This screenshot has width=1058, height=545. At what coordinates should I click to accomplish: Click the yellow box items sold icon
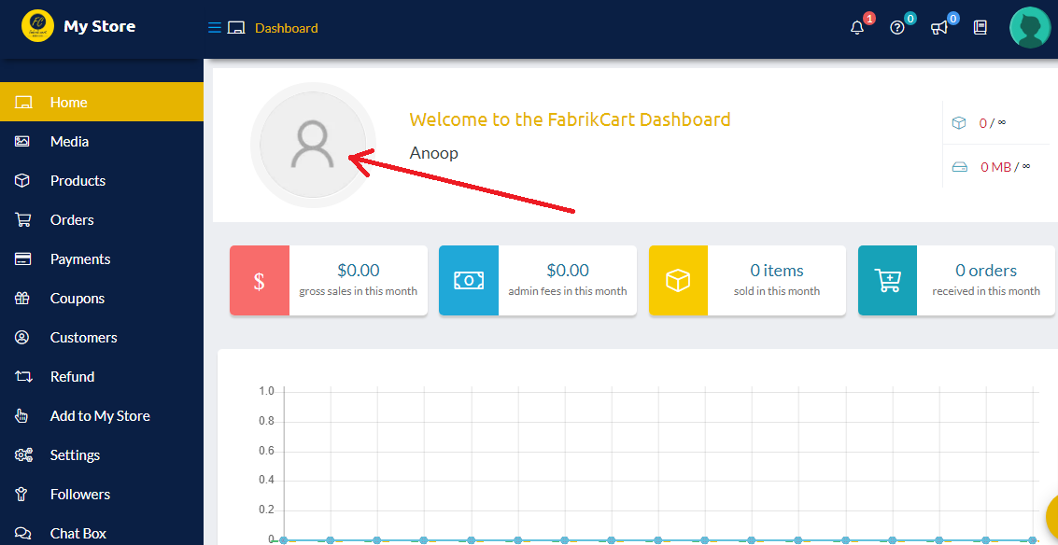tap(678, 281)
